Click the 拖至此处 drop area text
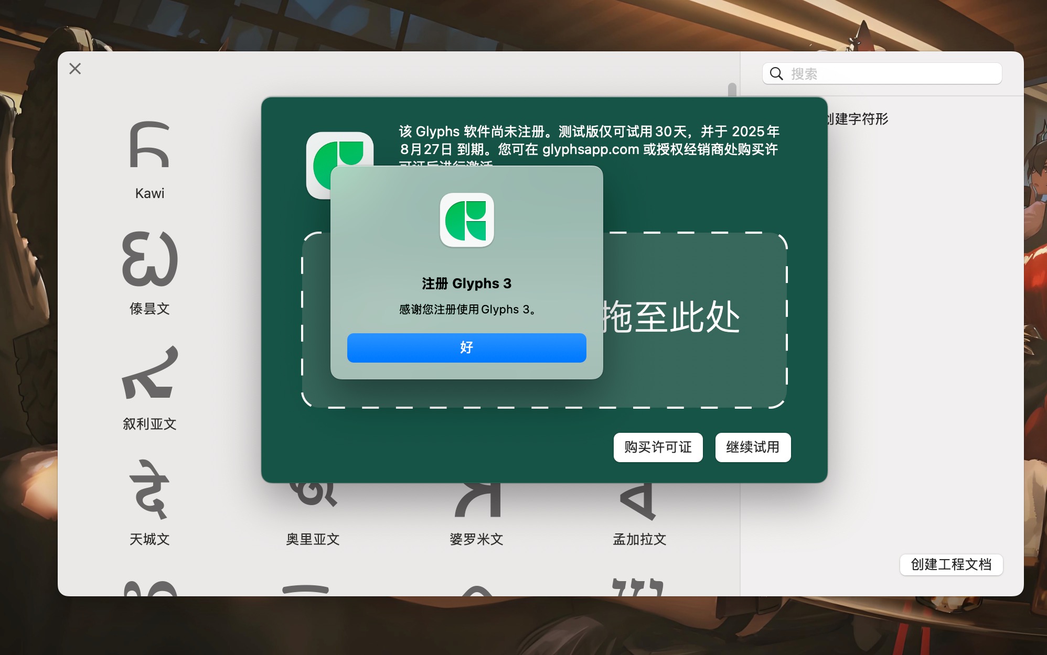1047x655 pixels. (x=670, y=317)
